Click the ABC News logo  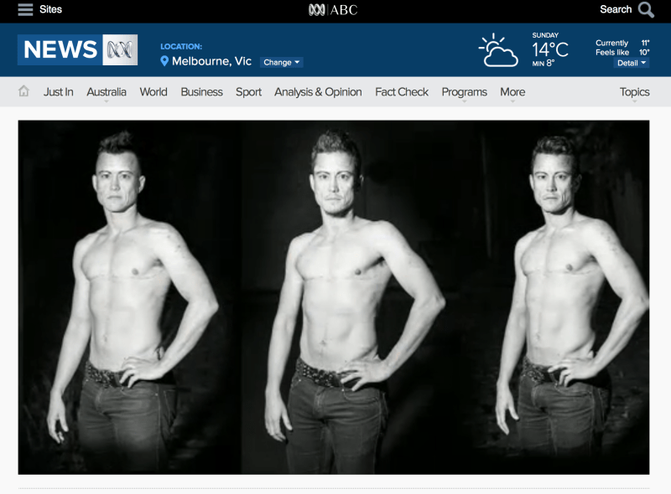point(77,50)
